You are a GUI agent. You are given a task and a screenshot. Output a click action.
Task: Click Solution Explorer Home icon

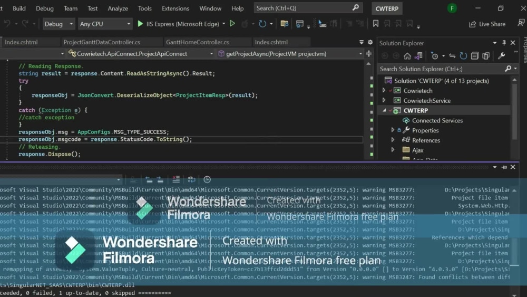tap(407, 56)
